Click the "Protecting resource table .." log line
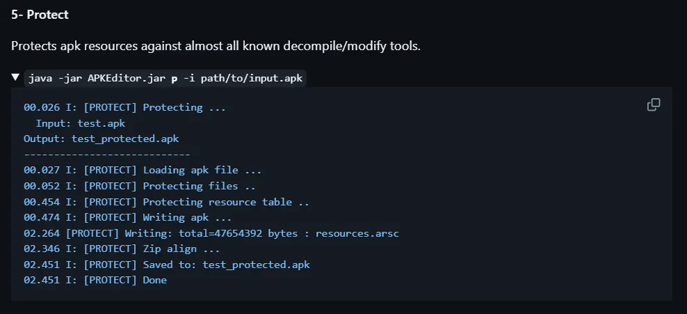This screenshot has width=687, height=314. click(x=166, y=202)
